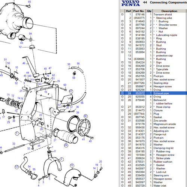Select callout 58 in the diagram
Image resolution: width=187 pixels, height=187 pixels.
pos(69,64)
